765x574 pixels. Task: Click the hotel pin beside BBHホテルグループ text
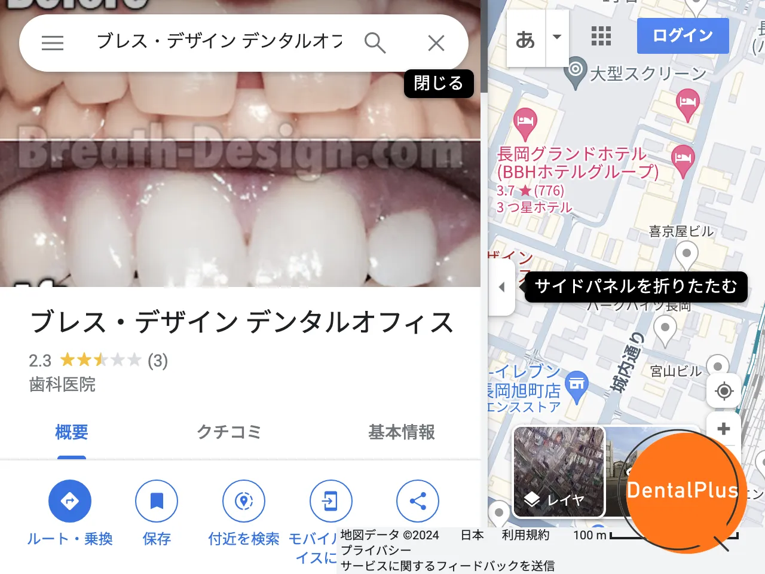pyautogui.click(x=683, y=160)
